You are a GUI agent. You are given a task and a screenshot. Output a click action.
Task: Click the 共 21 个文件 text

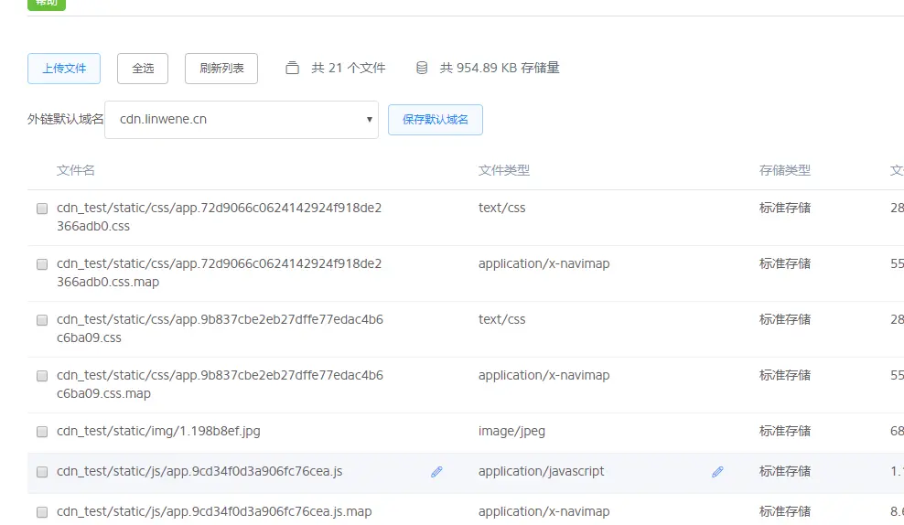click(x=349, y=68)
